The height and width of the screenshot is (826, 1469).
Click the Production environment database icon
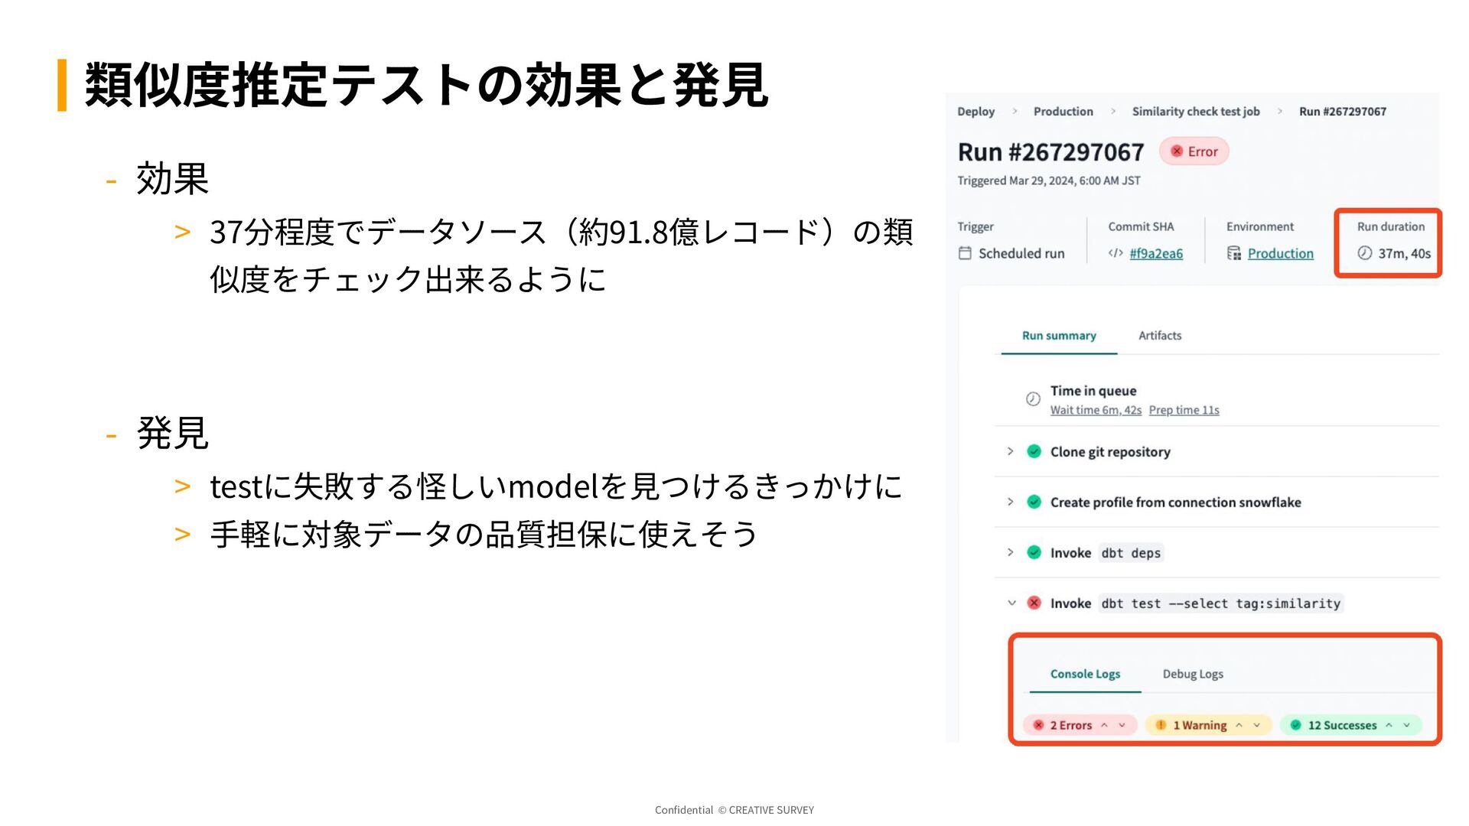pos(1233,253)
